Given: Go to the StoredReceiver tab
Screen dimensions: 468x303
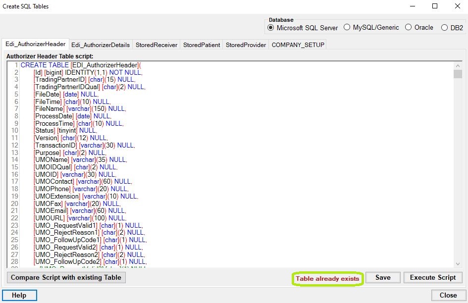Looking at the screenshot, I should click(x=156, y=45).
